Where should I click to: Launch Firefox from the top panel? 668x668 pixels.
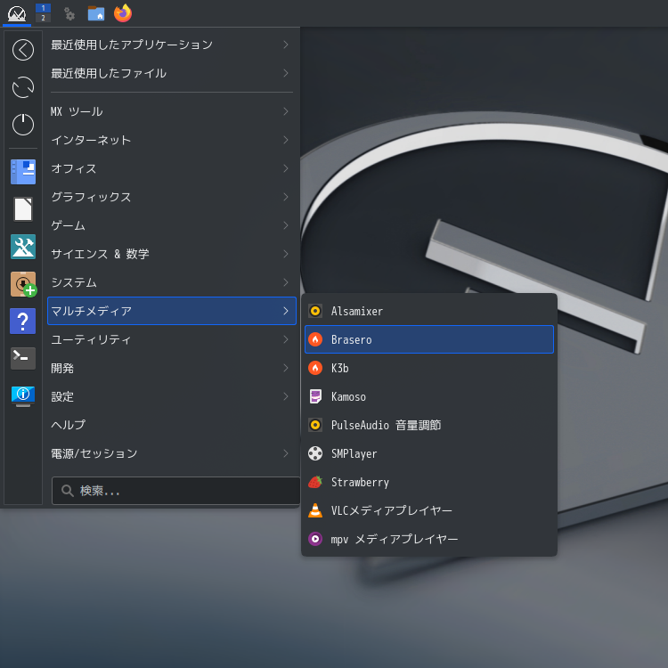coord(123,13)
